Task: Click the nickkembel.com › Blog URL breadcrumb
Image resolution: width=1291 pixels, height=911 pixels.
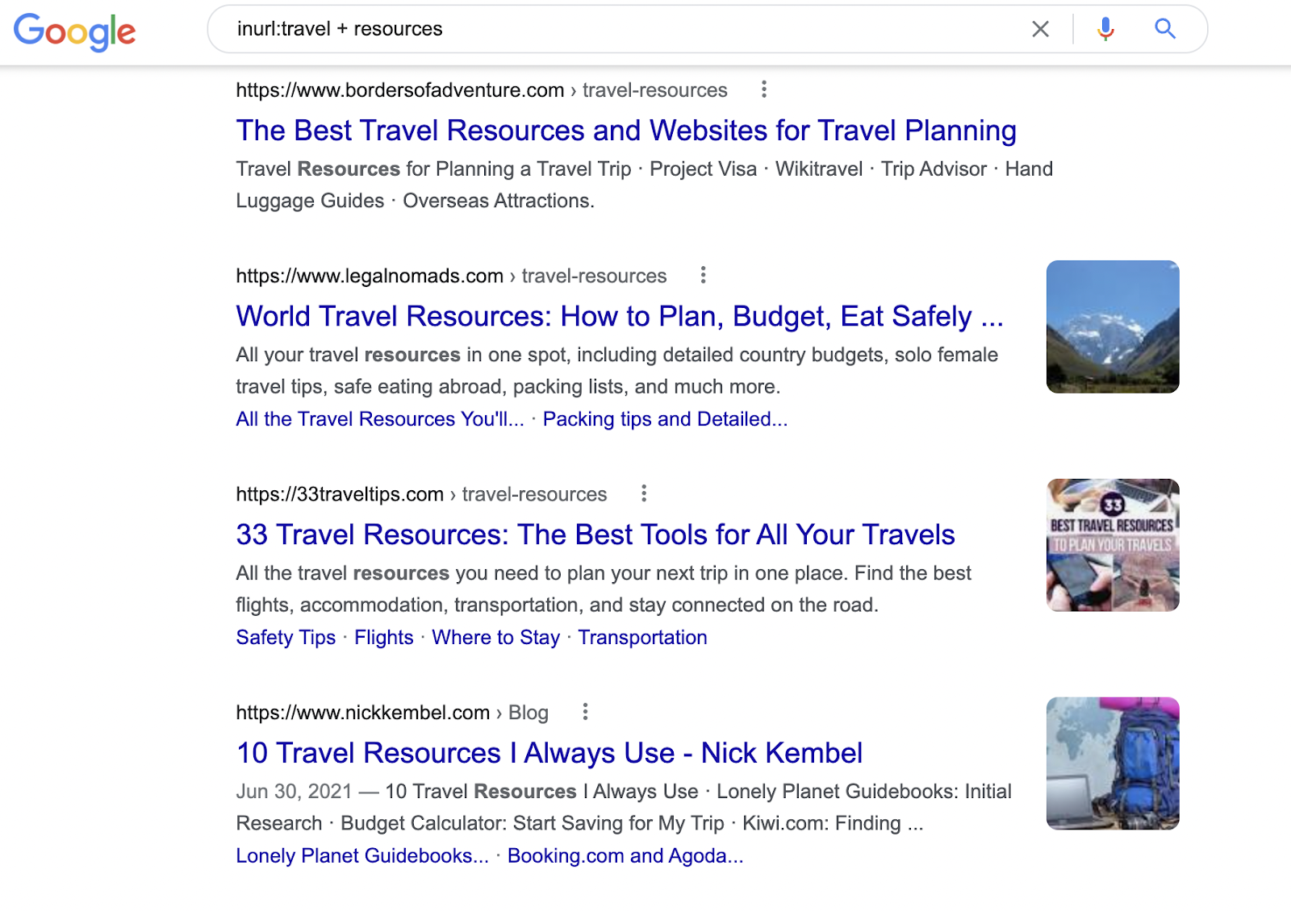Action: coord(392,713)
